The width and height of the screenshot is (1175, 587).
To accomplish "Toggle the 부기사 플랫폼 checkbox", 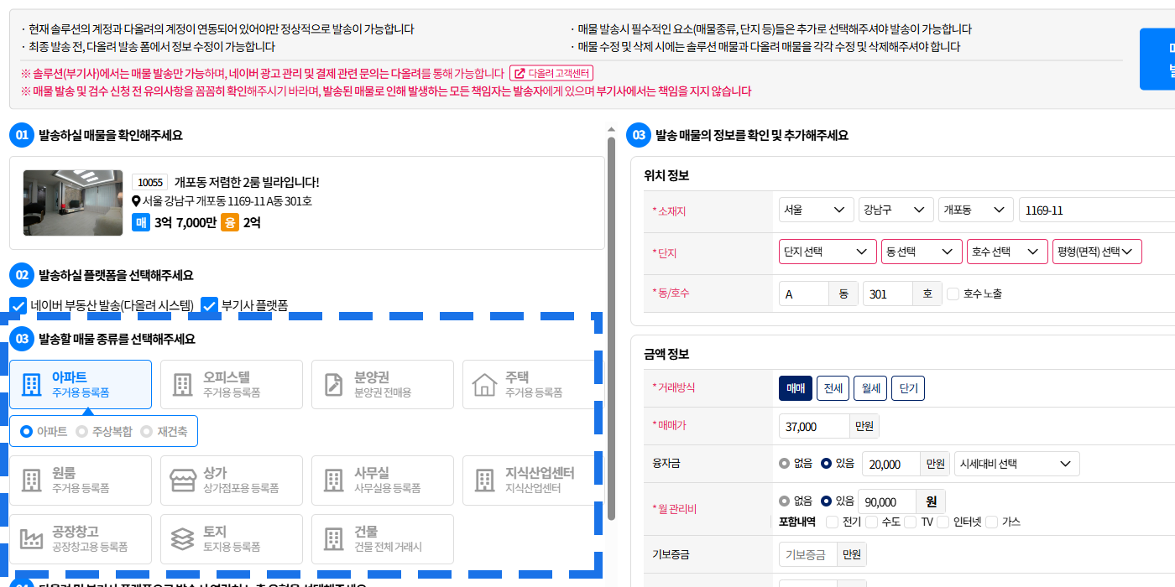I will pyautogui.click(x=209, y=306).
